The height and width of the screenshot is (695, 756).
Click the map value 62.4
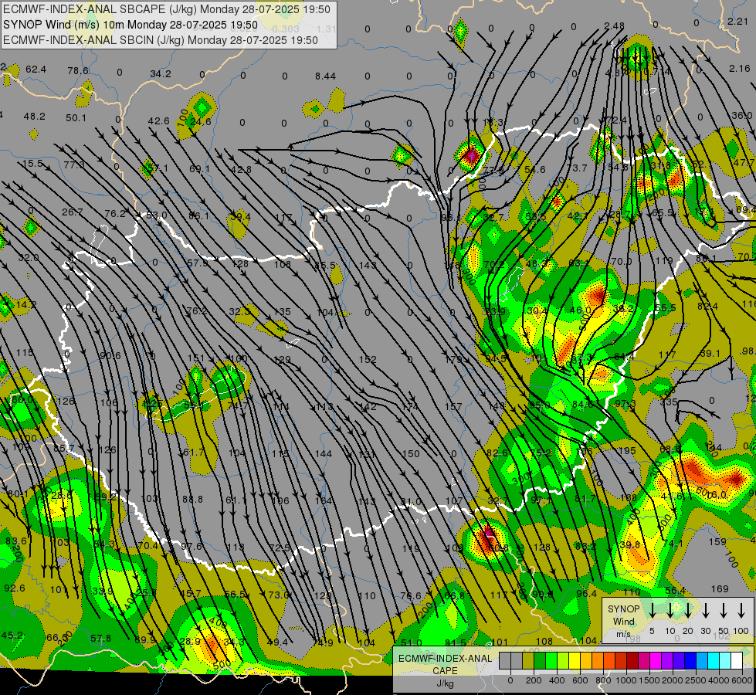tap(36, 69)
